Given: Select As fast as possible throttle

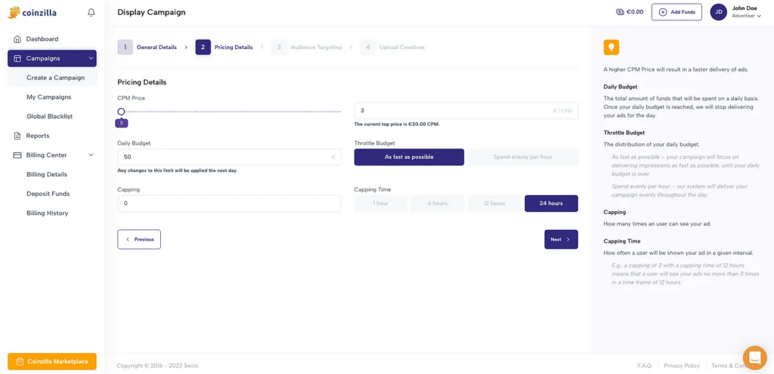Looking at the screenshot, I should coord(409,157).
